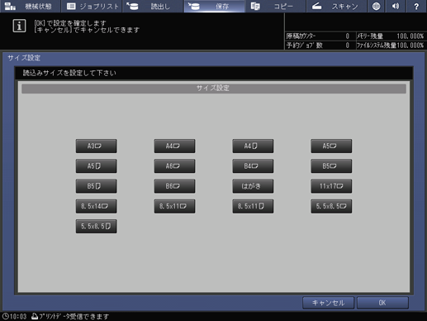Select A5 portrait size button
The image size is (427, 321).
[x=96, y=166]
